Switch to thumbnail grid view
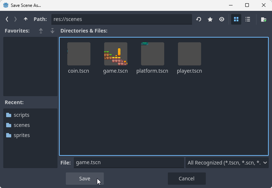Screen dimensions: 272x188 [236, 19]
